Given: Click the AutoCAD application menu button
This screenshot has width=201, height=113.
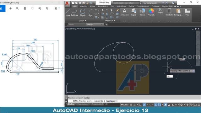Looking at the screenshot, I should coord(68,4).
